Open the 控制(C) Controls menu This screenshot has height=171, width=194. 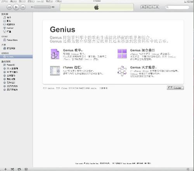pos(31,1)
